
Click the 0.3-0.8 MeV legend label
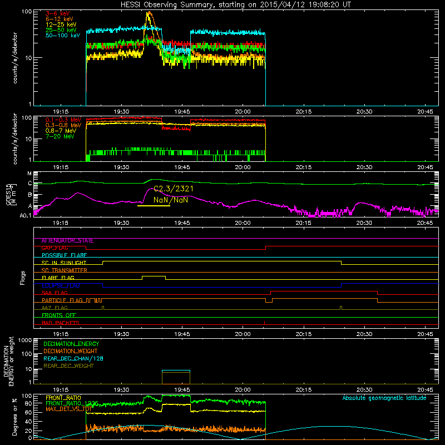(x=63, y=125)
